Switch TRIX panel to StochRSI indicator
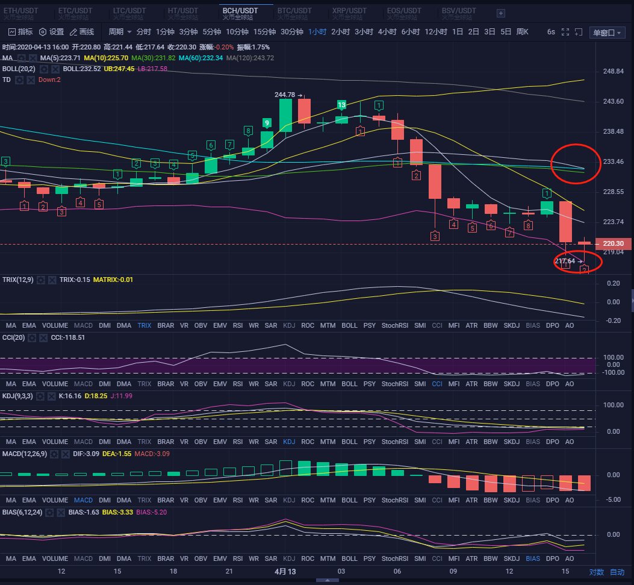The image size is (634, 585). pyautogui.click(x=394, y=326)
